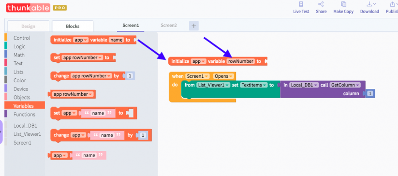Open the Logic blocks category
The image size is (398, 176).
[x=19, y=46]
